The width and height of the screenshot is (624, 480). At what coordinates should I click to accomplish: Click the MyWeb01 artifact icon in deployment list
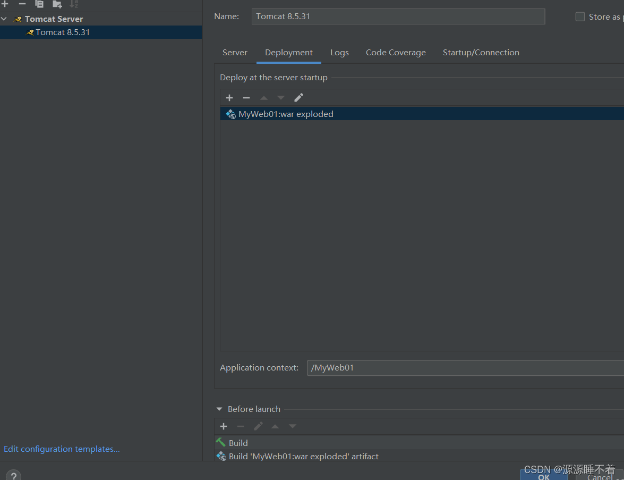231,114
